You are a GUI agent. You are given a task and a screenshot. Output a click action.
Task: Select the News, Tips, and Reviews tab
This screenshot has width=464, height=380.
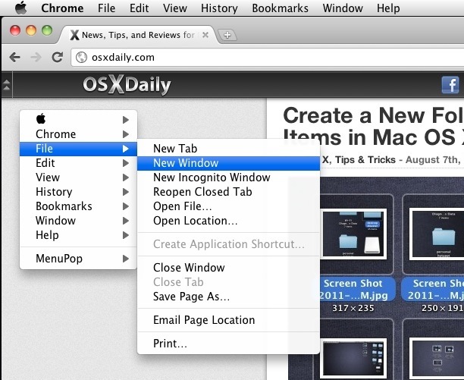click(138, 35)
